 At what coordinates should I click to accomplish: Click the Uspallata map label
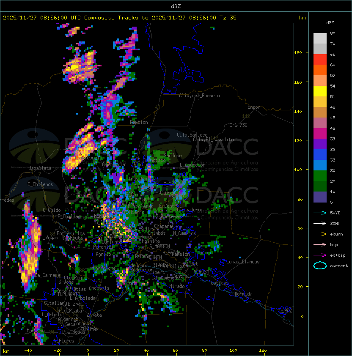click(40, 168)
